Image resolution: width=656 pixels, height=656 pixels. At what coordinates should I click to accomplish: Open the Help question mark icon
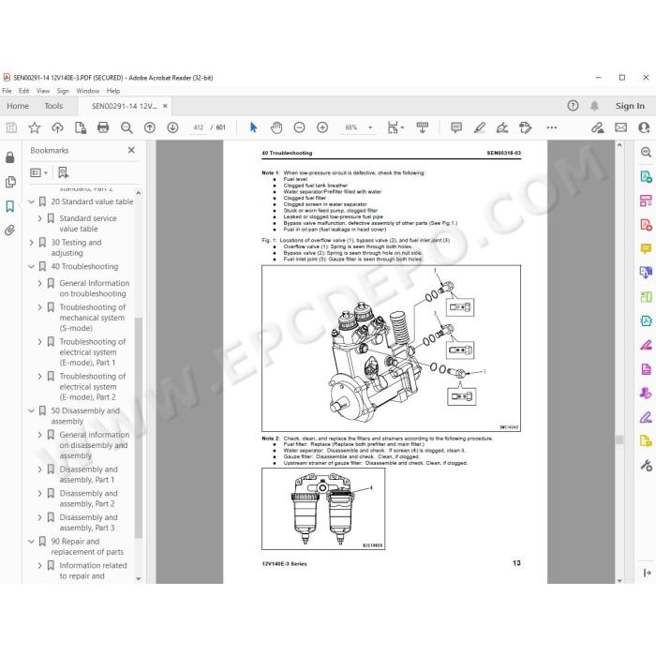pos(573,106)
